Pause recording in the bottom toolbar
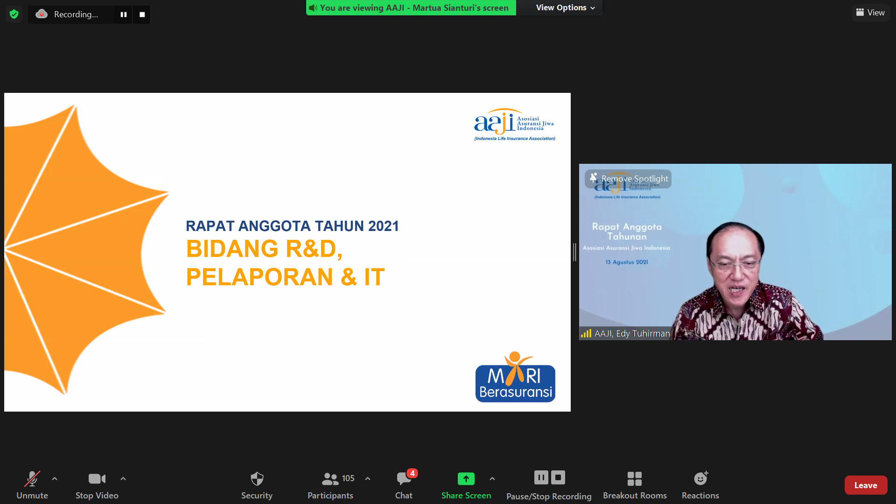Image resolution: width=896 pixels, height=504 pixels. click(541, 477)
